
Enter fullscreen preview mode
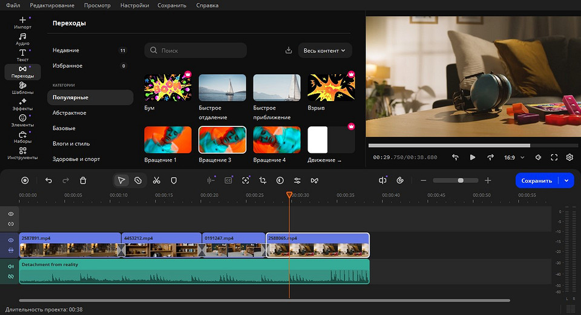point(554,157)
